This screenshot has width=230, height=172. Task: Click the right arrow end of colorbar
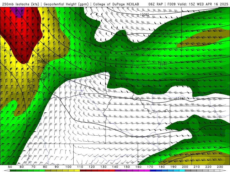coord(223,170)
